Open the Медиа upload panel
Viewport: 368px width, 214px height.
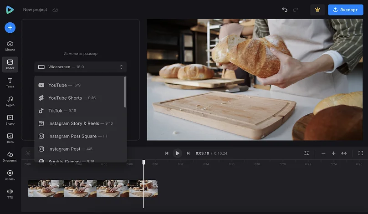coord(10,46)
